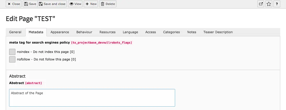The height and width of the screenshot is (110, 286).
Task: Click the Close button with X icon
Action: pos(14,4)
